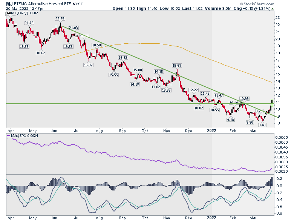This screenshot has width=294, height=221.
Task: Click the 13.35 low price label
Action: pyautogui.click(x=166, y=90)
